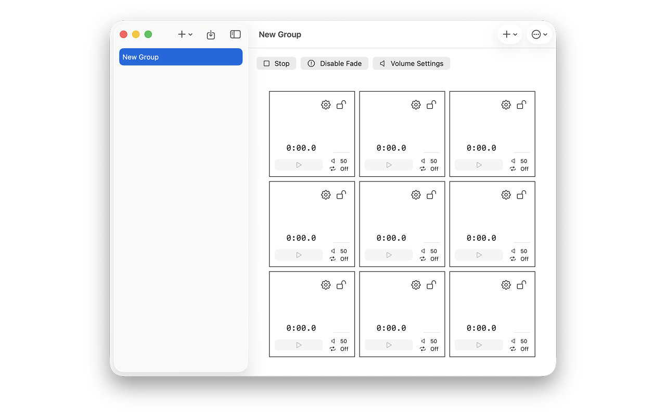Viewport: 666px width, 416px height.
Task: Open settings gear on third-row, first-column sound pad
Action: 326,284
